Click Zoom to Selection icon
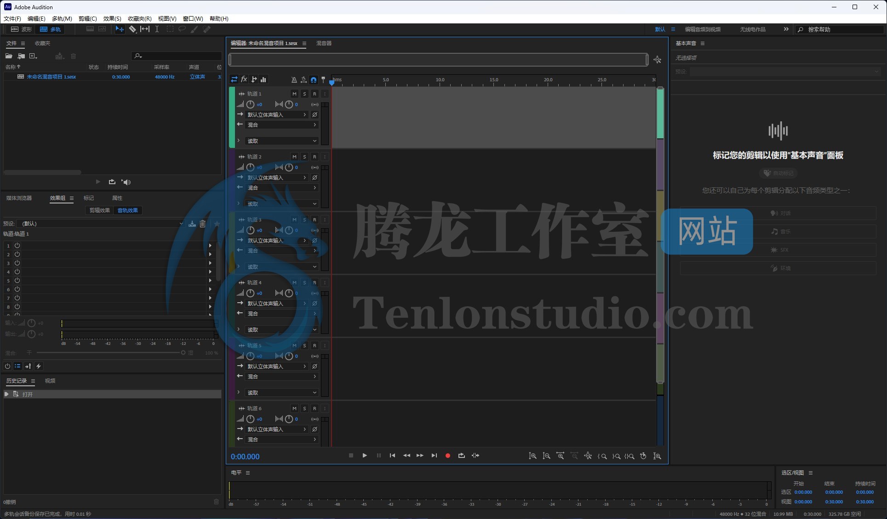The image size is (887, 519). tap(629, 456)
